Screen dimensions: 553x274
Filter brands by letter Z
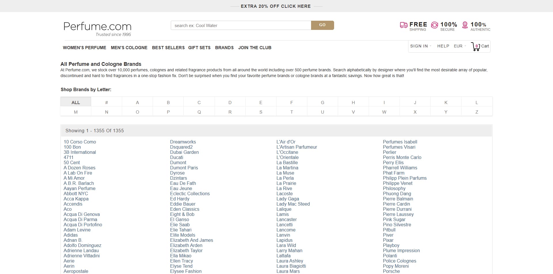click(x=477, y=112)
